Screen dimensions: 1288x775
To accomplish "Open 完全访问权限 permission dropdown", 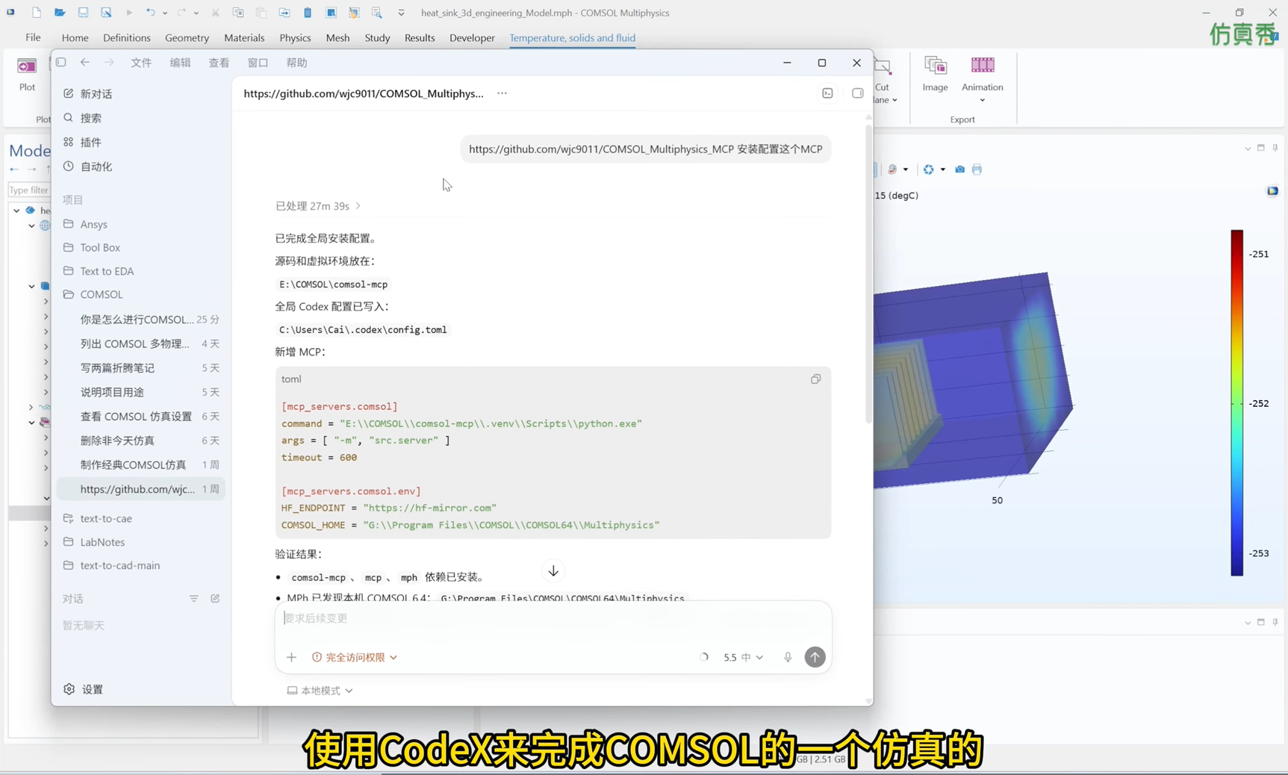I will click(x=355, y=657).
